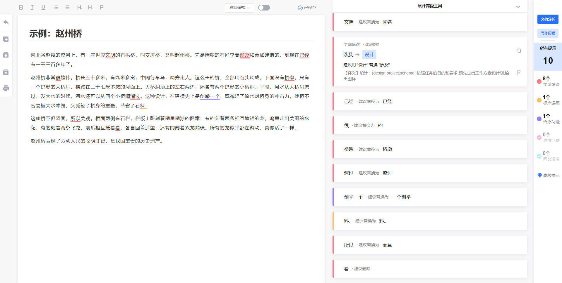
Task: Switch to 文档分析 panel
Action: coord(548,19)
